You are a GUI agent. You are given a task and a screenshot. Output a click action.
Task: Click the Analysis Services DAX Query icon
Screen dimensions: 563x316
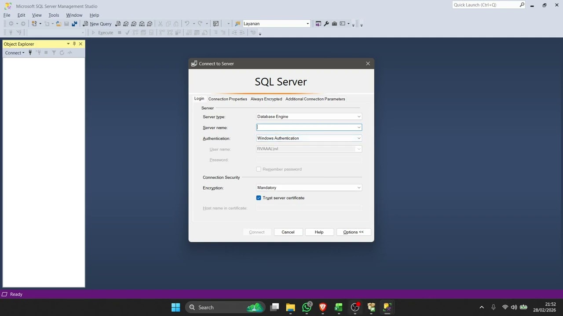pyautogui.click(x=150, y=24)
